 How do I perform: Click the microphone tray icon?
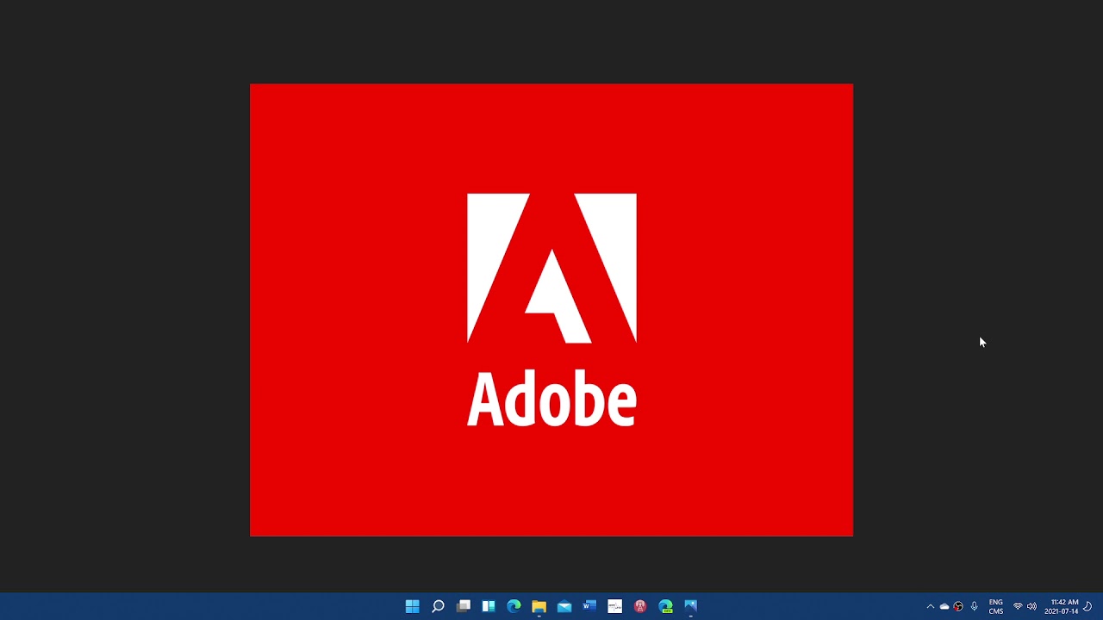tap(974, 606)
